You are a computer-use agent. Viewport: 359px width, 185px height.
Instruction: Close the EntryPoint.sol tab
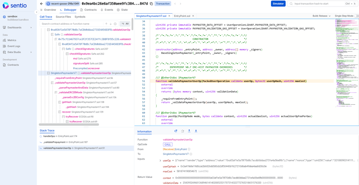point(193,16)
